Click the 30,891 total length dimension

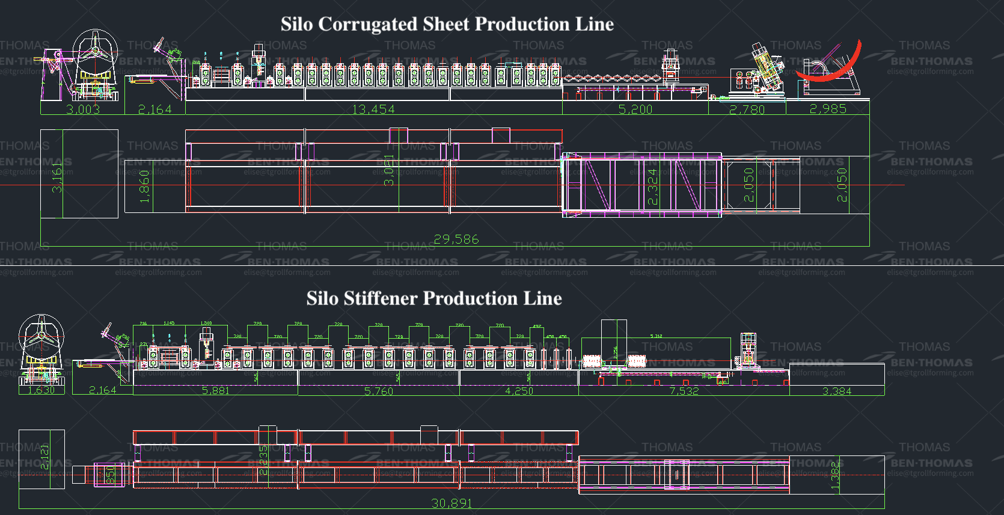click(x=451, y=504)
